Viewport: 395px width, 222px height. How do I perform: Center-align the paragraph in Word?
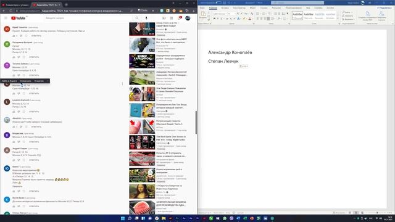pyautogui.click(x=261, y=18)
